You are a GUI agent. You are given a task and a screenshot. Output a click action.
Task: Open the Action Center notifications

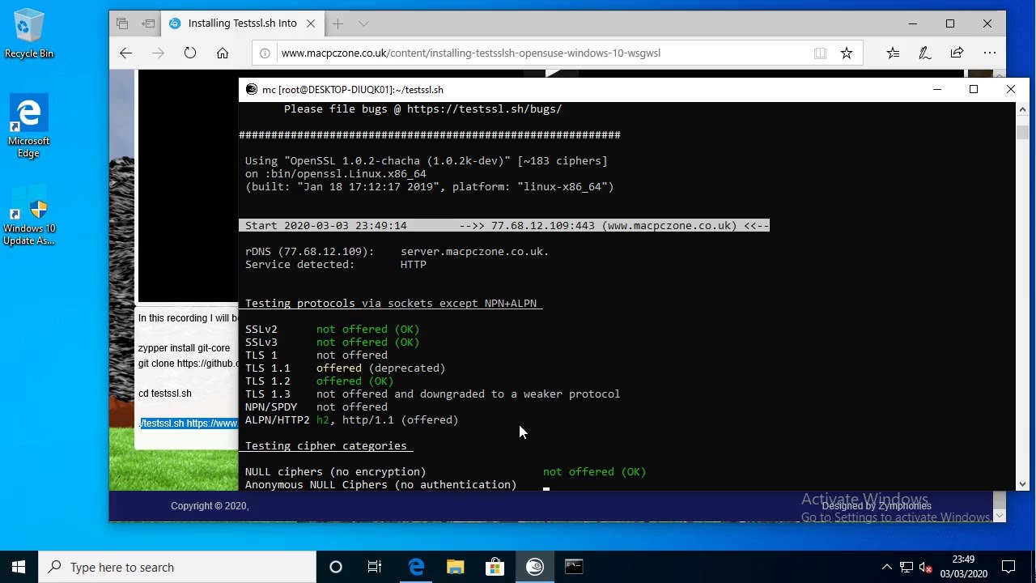(1008, 567)
